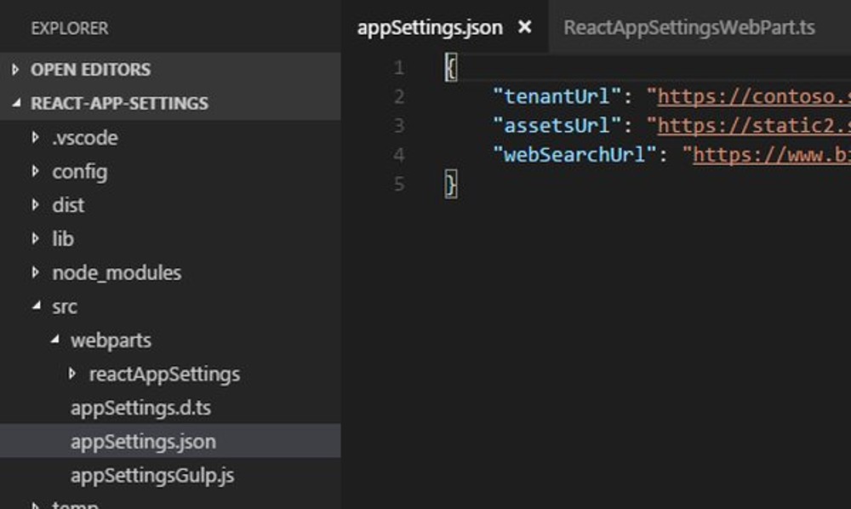This screenshot has width=851, height=509.
Task: Expand the OPEN EDITORS section
Action: point(17,69)
